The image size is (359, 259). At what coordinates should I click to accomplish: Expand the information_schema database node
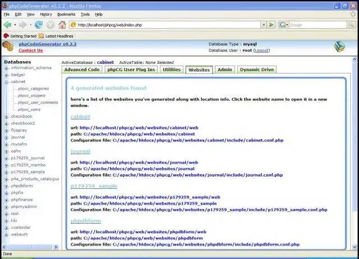click(6, 68)
